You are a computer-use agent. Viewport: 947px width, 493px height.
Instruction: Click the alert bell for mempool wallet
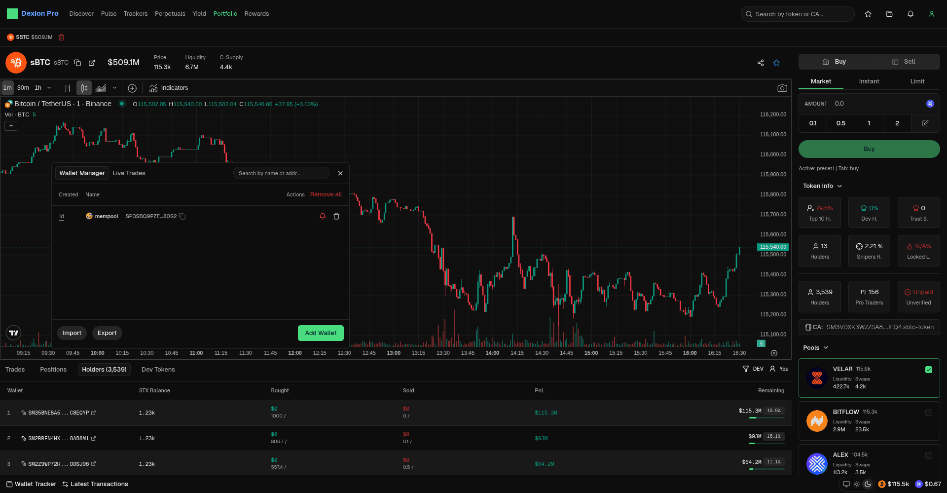point(323,216)
